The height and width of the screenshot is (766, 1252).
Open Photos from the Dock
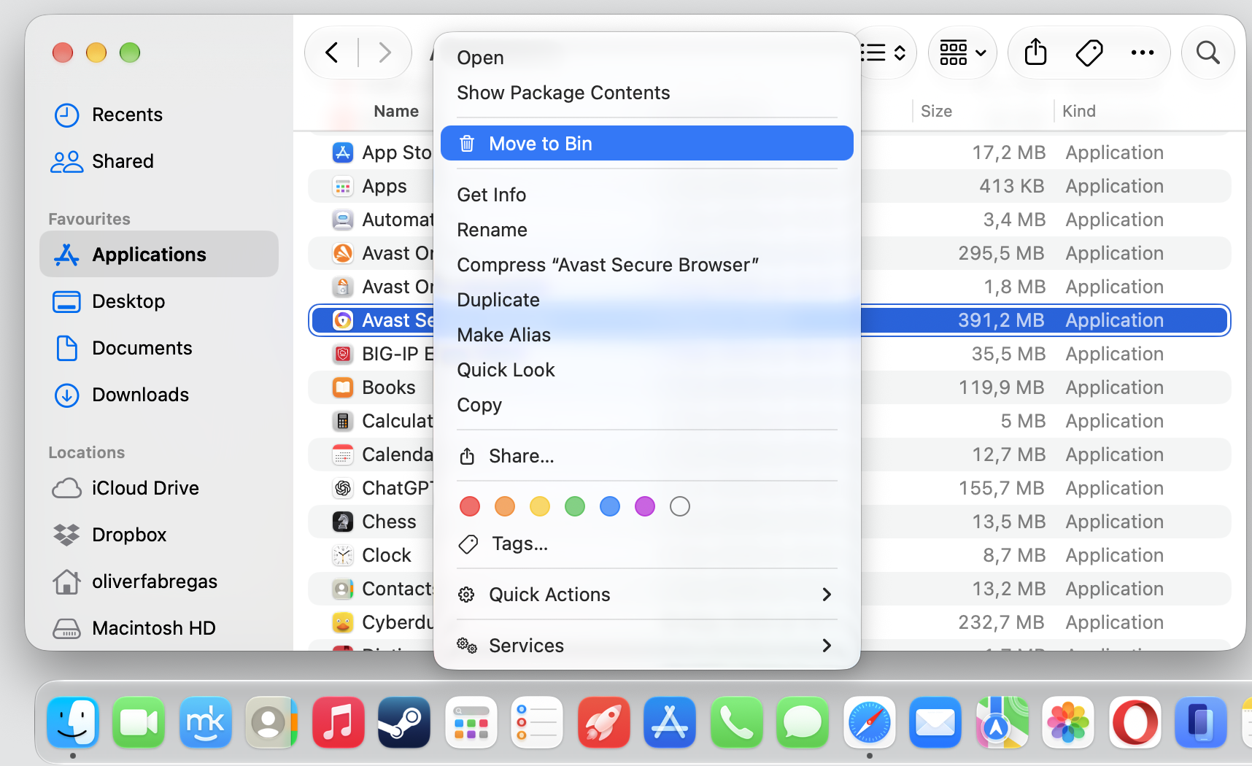click(x=1068, y=722)
